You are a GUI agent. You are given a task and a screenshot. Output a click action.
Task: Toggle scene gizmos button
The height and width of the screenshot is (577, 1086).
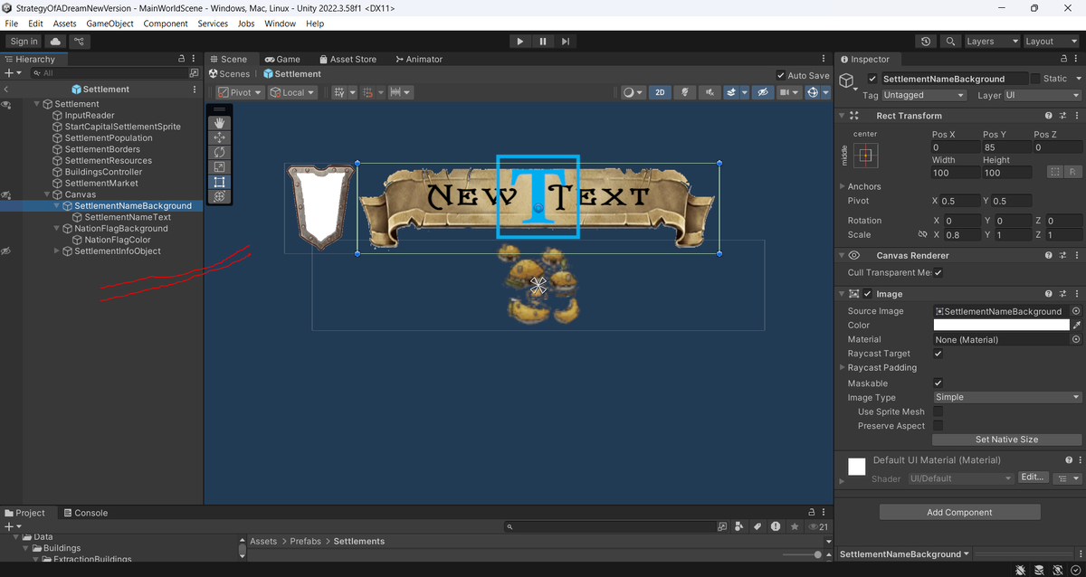pyautogui.click(x=813, y=92)
